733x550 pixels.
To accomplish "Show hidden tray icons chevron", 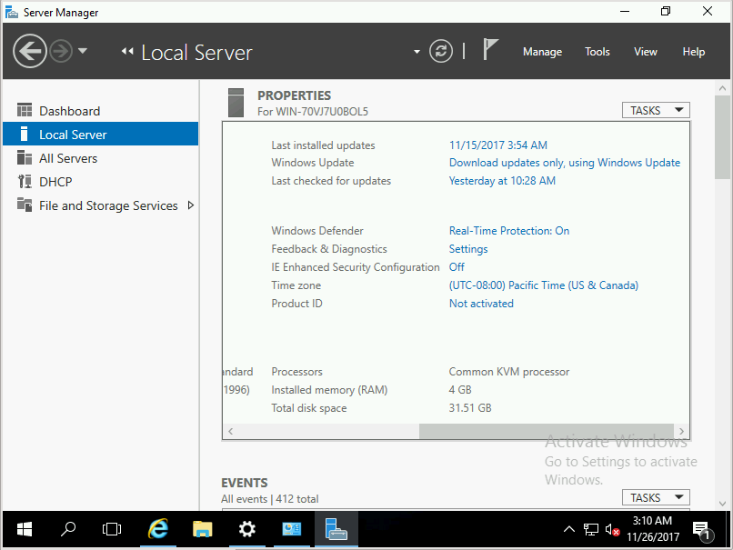I will coord(569,529).
